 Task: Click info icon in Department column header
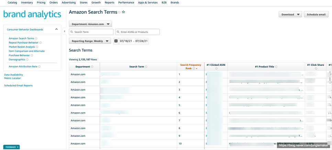pyautogui.click(x=92, y=67)
